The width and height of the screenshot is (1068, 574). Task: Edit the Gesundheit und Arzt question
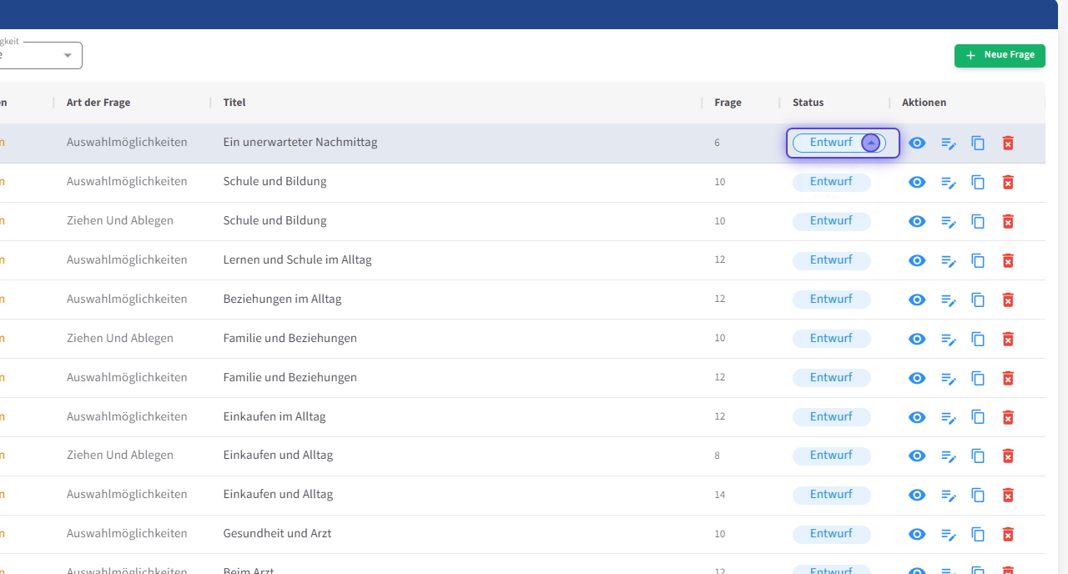[948, 535]
